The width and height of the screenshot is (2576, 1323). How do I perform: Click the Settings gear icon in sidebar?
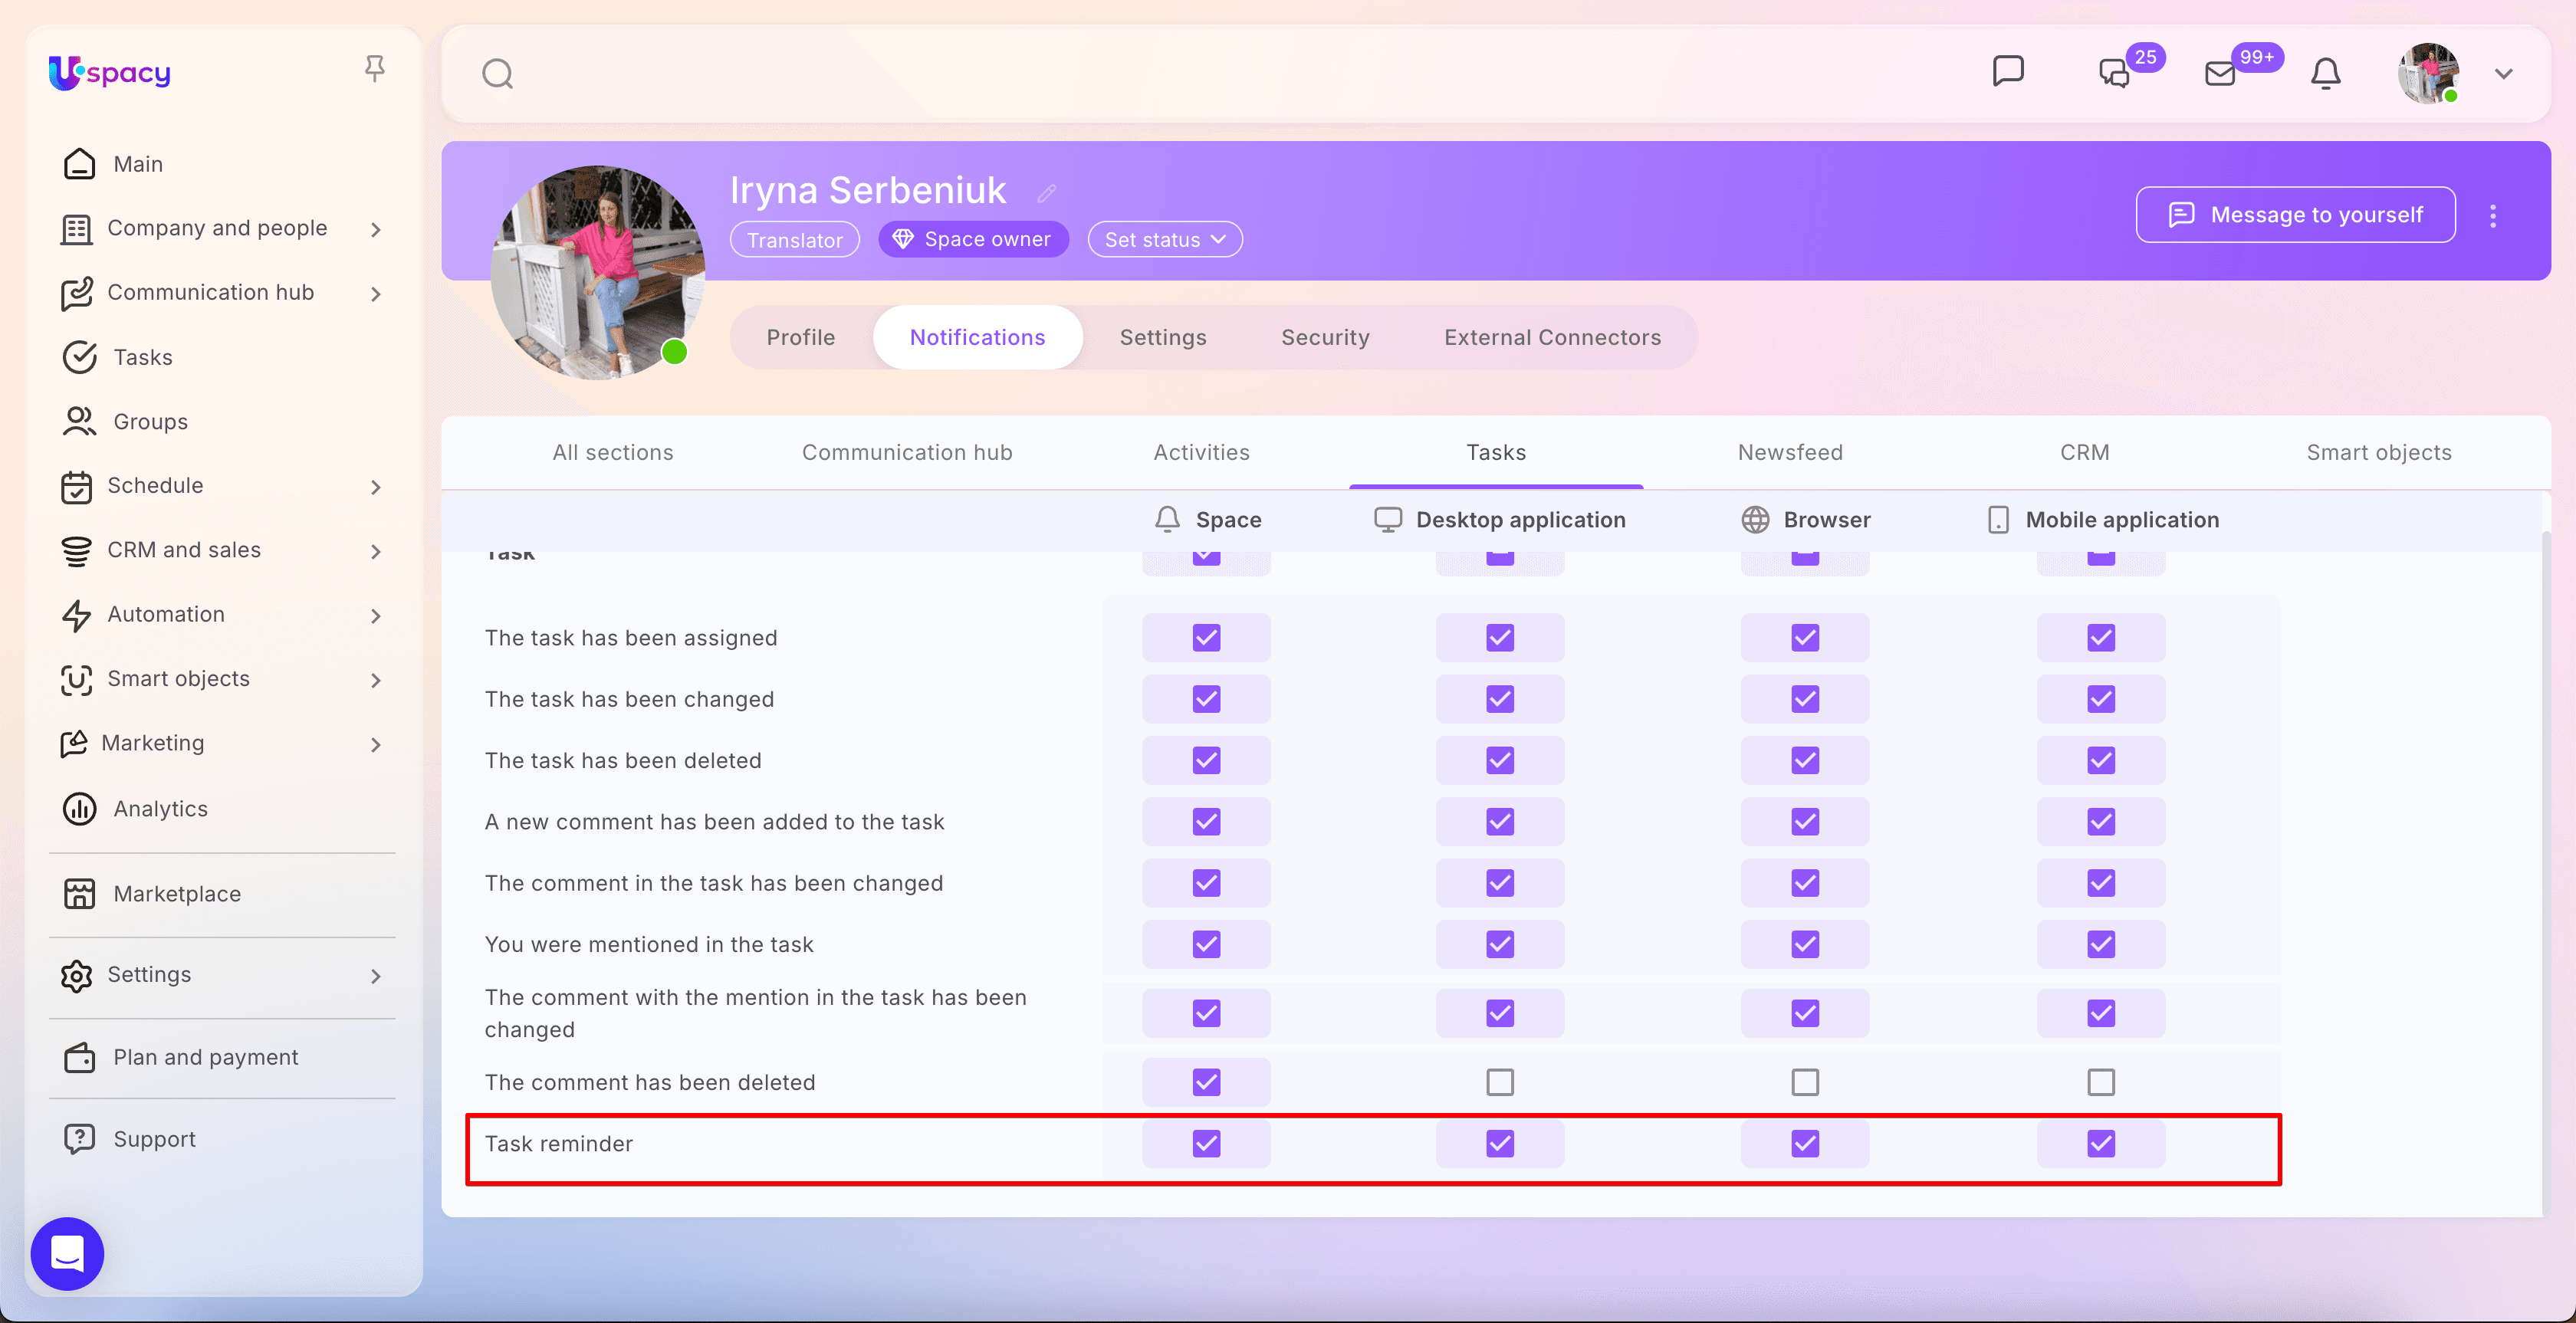pos(76,975)
